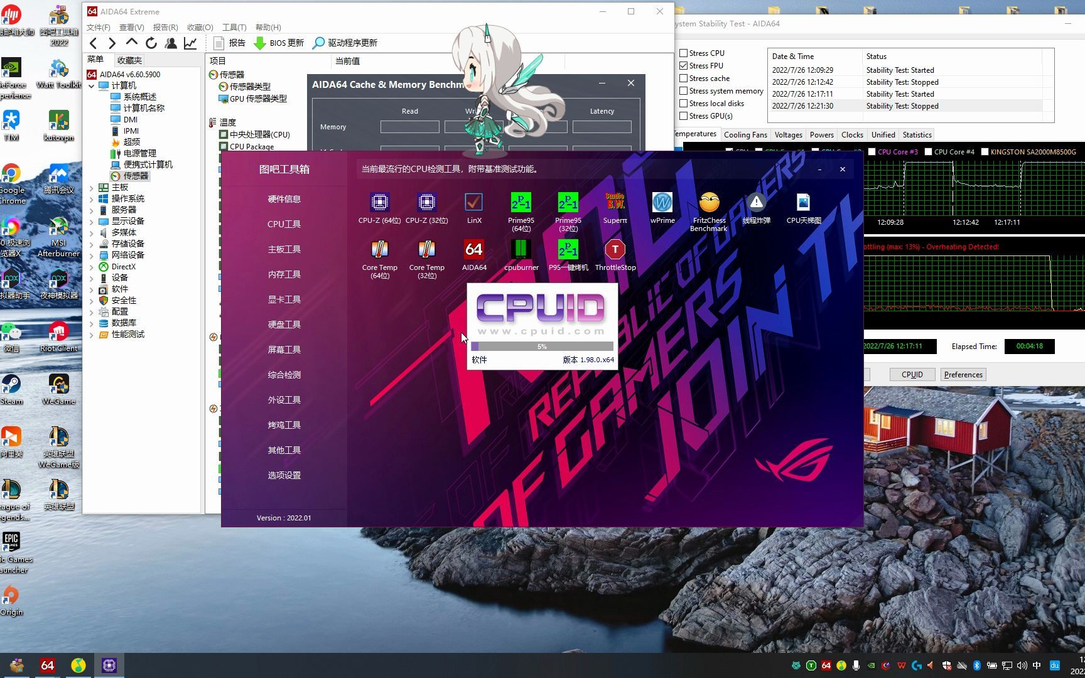Collapse 计算机 tree node
This screenshot has width=1085, height=678.
92,86
